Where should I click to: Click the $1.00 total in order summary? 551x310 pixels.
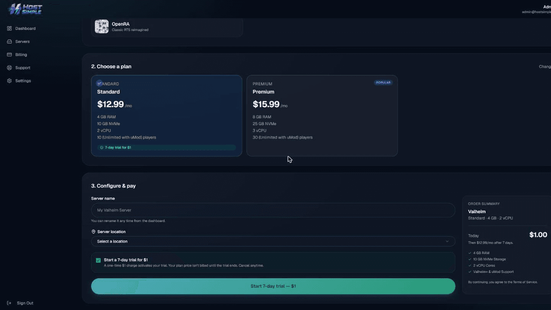click(x=538, y=235)
